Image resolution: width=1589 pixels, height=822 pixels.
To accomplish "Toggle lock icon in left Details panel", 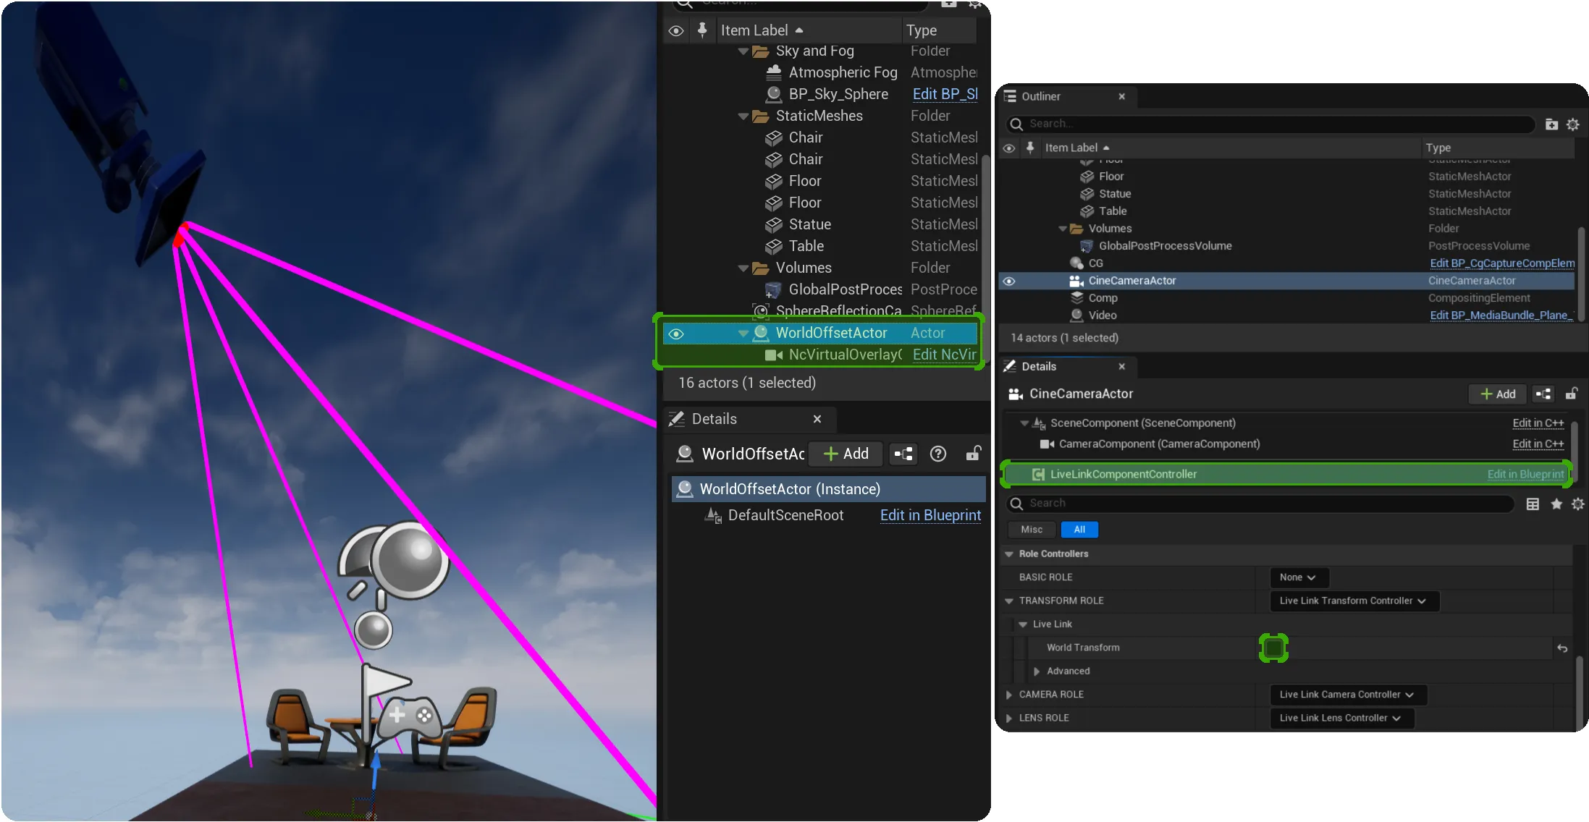I will point(973,454).
